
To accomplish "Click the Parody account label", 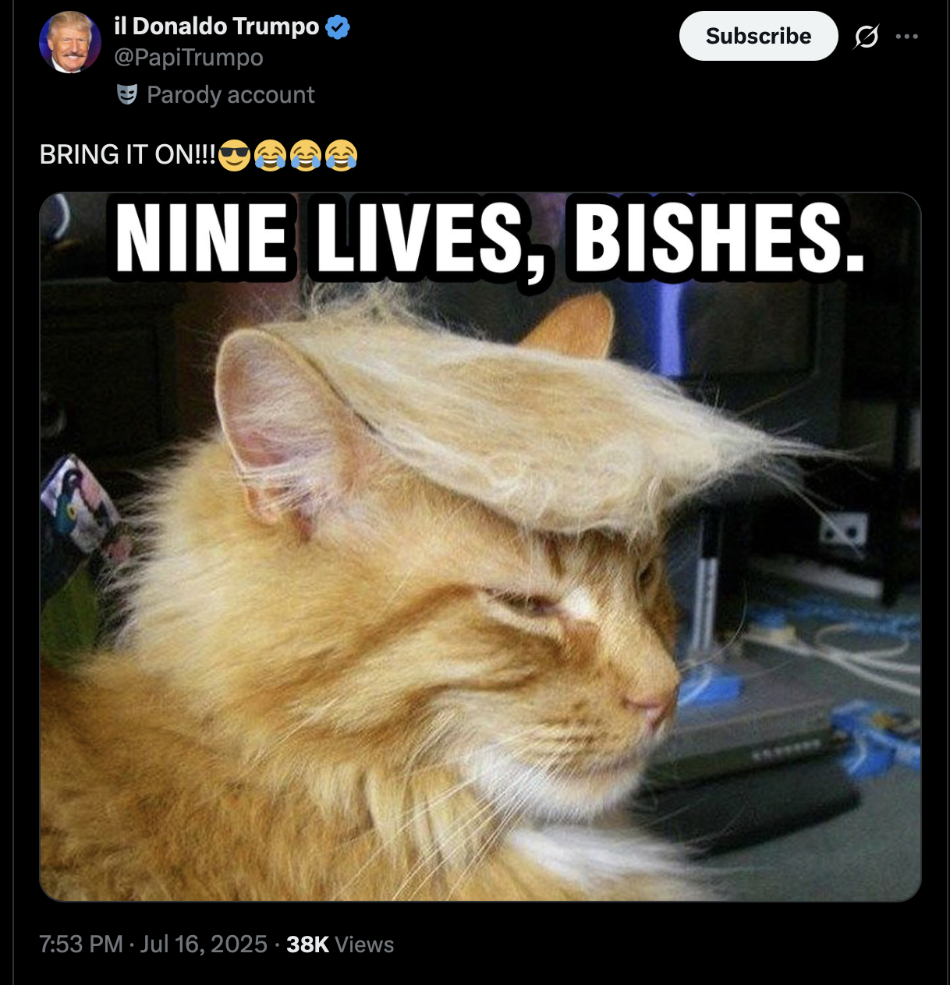I will [x=231, y=95].
